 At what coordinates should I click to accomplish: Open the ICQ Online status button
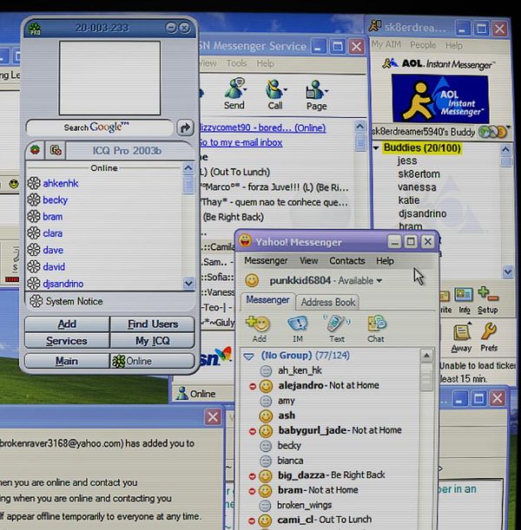(x=152, y=361)
